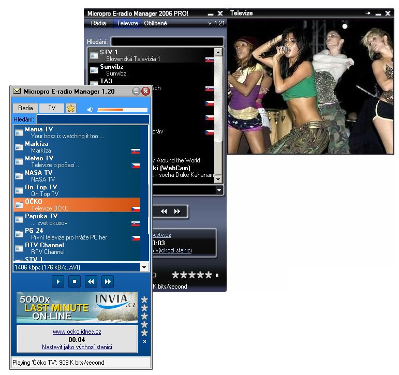
Task: Click the TV icon beside Markíza
Action: (19, 147)
